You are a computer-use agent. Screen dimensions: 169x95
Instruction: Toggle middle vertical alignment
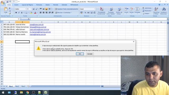pos(44,9)
